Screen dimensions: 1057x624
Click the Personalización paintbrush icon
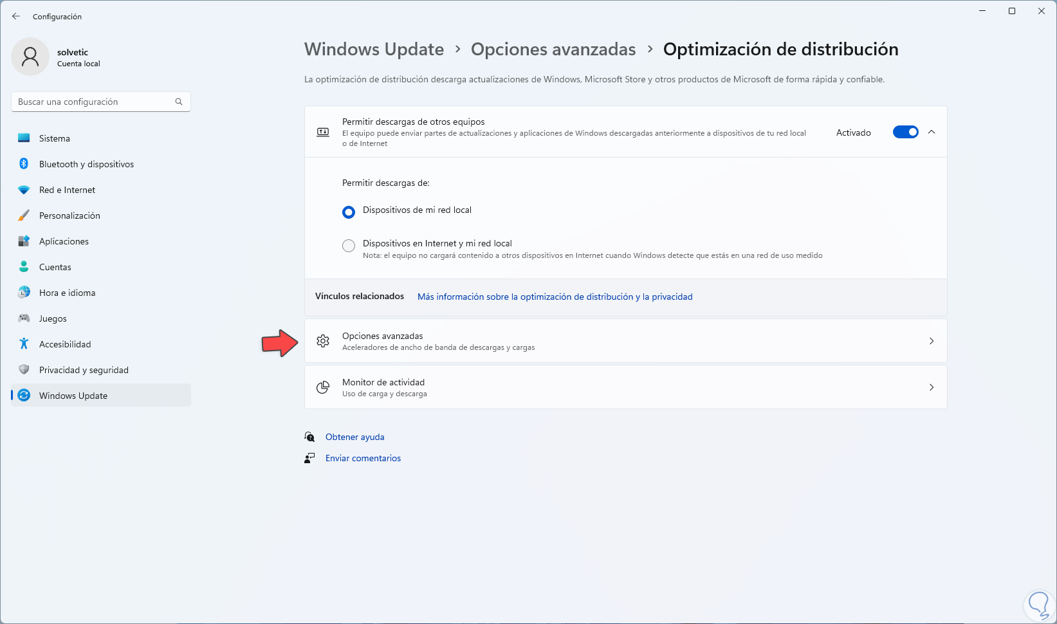pos(24,216)
